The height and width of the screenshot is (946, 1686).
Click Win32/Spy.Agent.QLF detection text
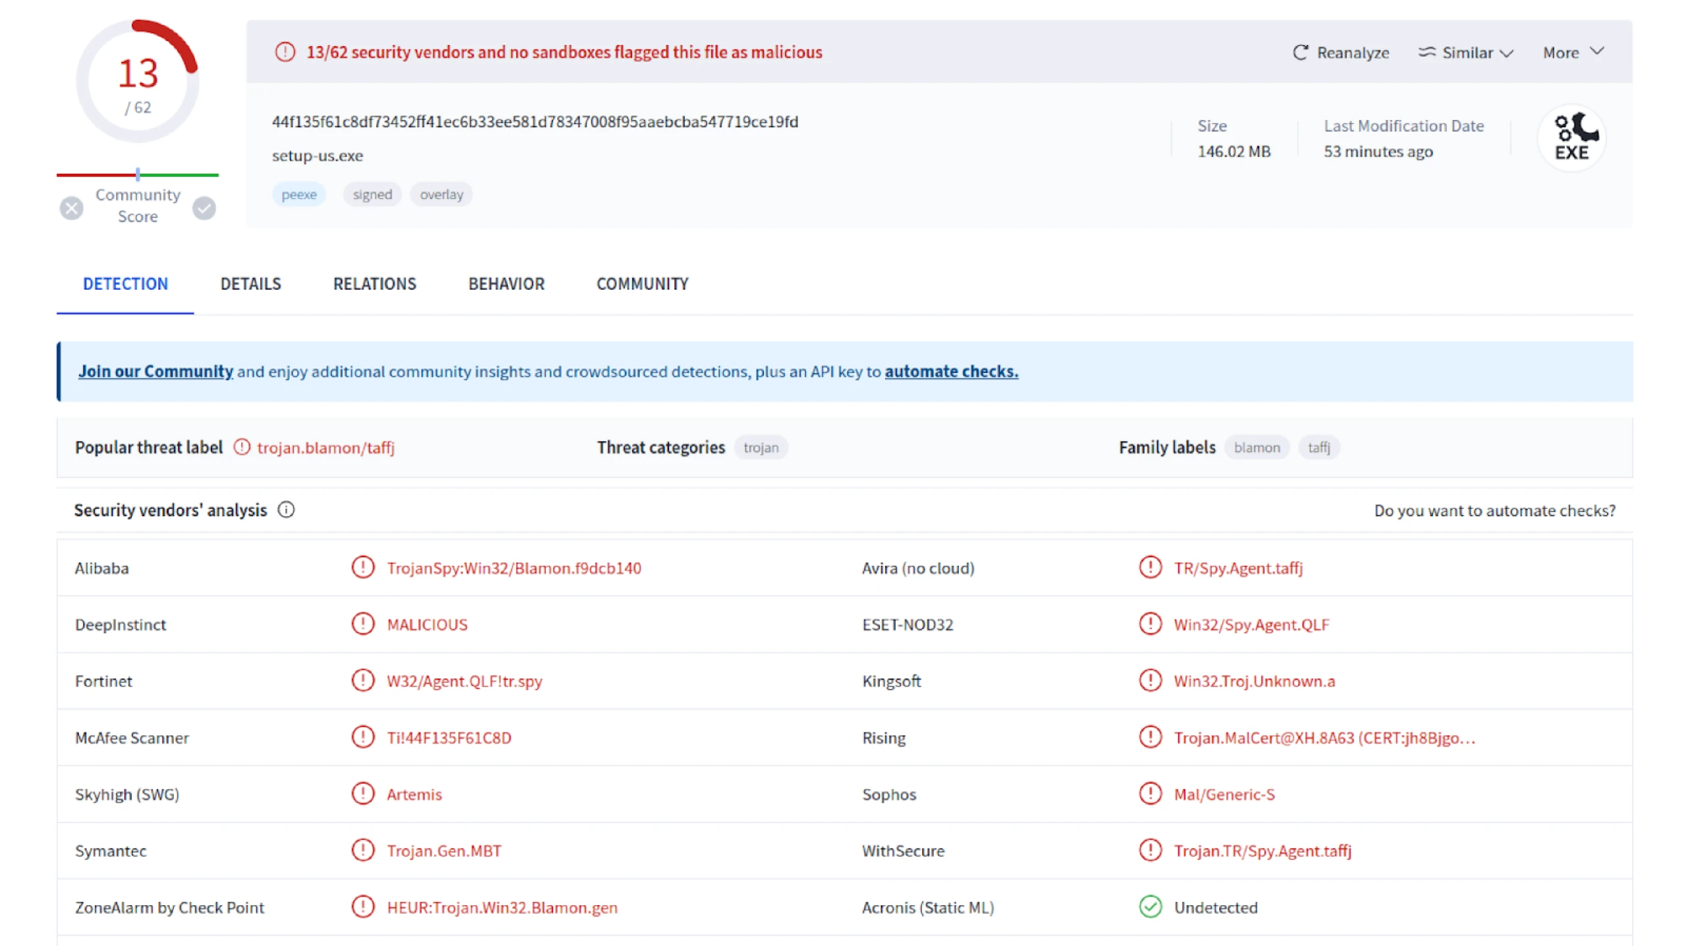click(x=1251, y=625)
